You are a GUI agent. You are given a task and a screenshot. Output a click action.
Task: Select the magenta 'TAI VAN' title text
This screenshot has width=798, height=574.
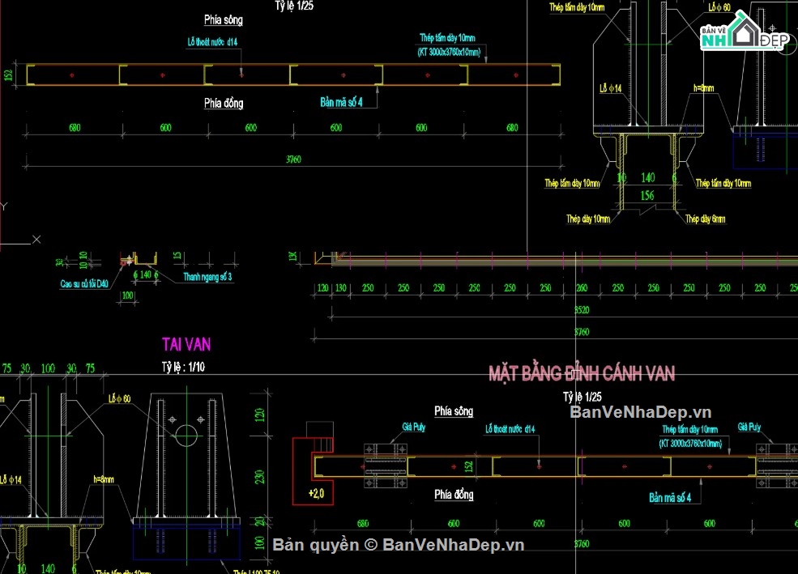point(186,345)
